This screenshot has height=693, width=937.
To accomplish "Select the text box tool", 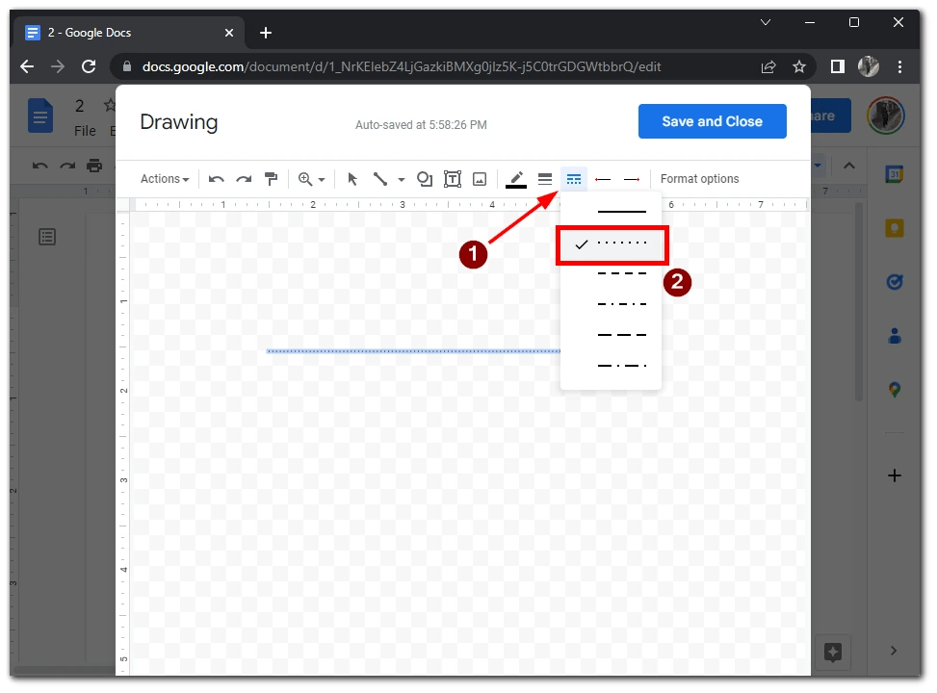I will coord(453,179).
